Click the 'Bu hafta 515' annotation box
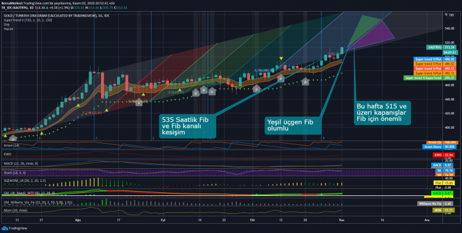This screenshot has height=233, width=462. click(x=382, y=112)
